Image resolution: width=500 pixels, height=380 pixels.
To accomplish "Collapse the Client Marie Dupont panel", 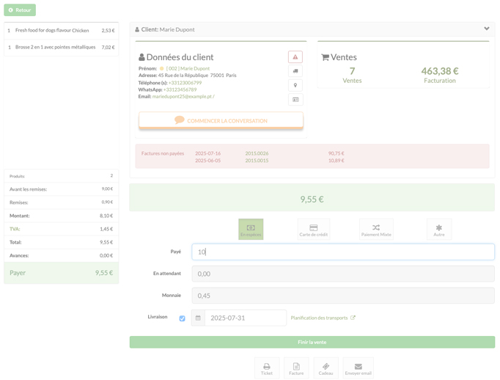I will pyautogui.click(x=487, y=29).
